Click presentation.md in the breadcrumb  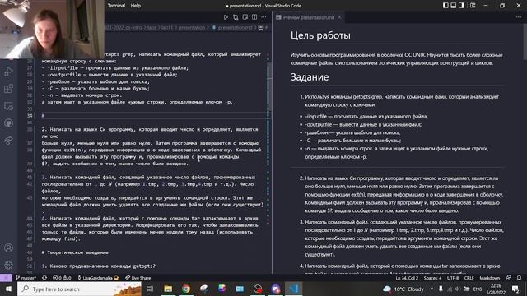click(x=235, y=27)
